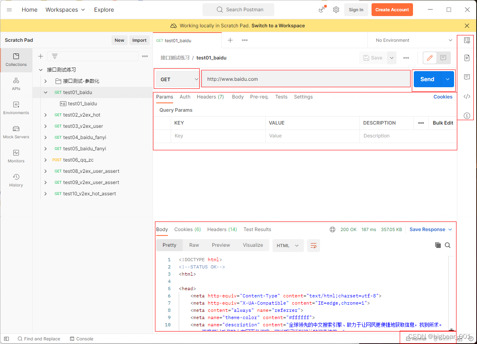Open environment quick look icon
This screenshot has height=344, width=477.
click(467, 40)
